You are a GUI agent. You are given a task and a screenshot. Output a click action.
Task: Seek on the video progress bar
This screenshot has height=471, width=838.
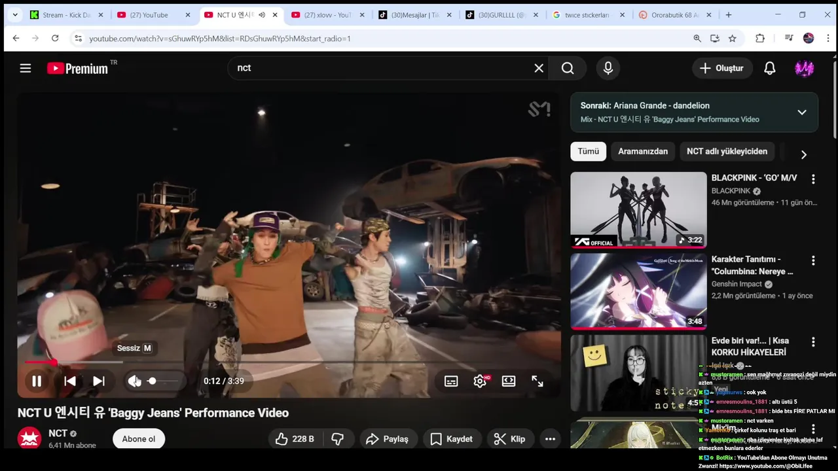coord(289,362)
